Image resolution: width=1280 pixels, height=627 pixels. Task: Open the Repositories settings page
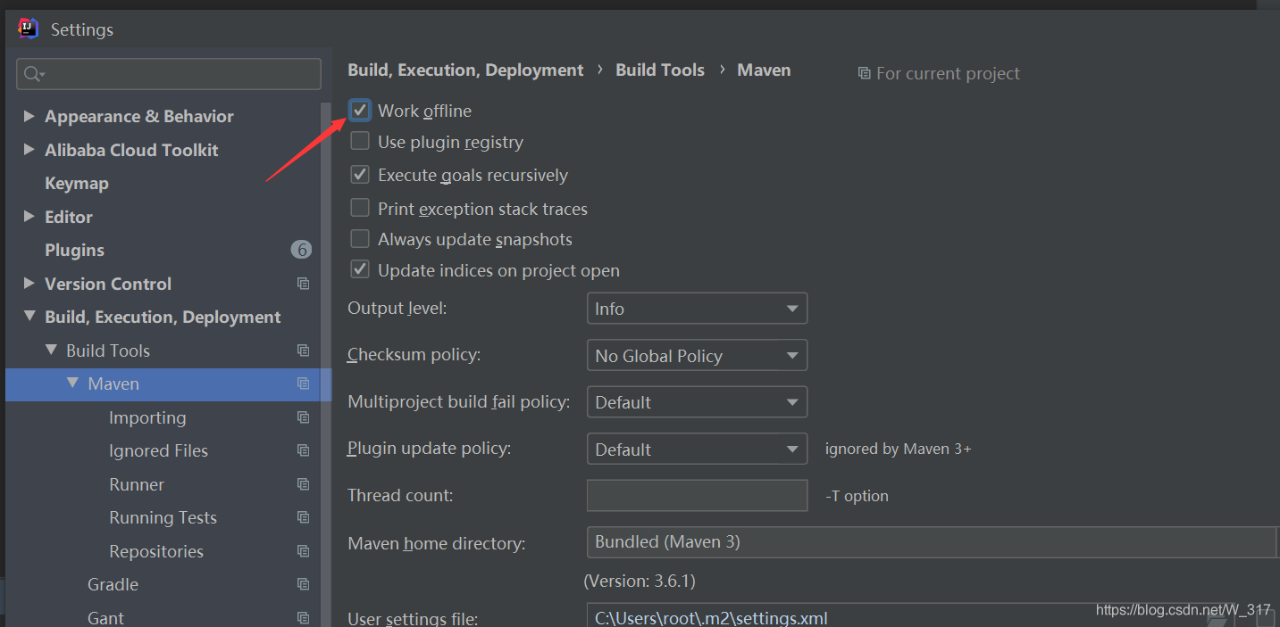(x=156, y=551)
